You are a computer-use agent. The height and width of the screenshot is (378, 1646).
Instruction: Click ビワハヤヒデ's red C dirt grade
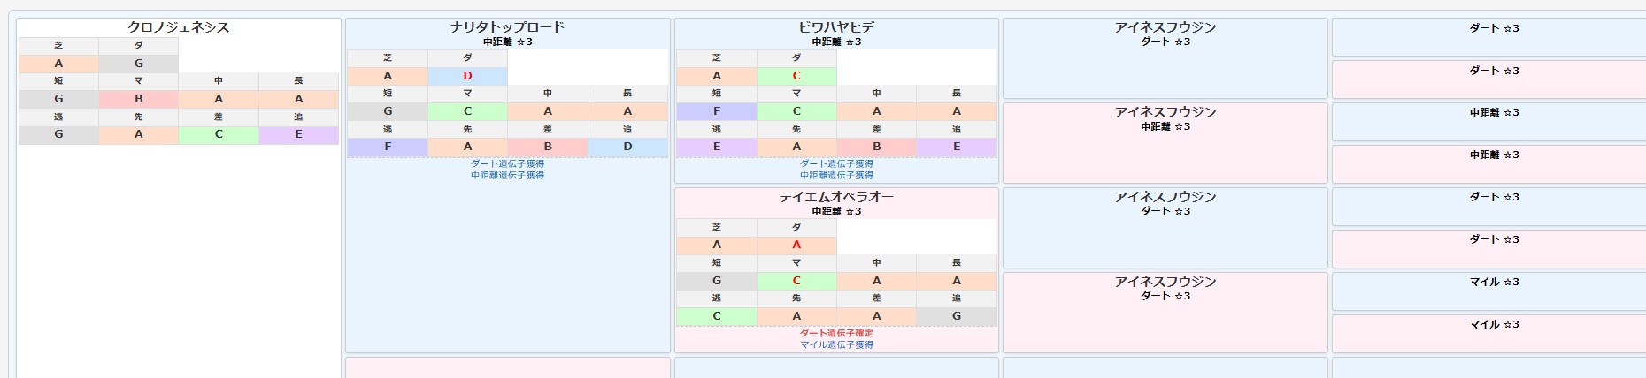[x=796, y=76]
